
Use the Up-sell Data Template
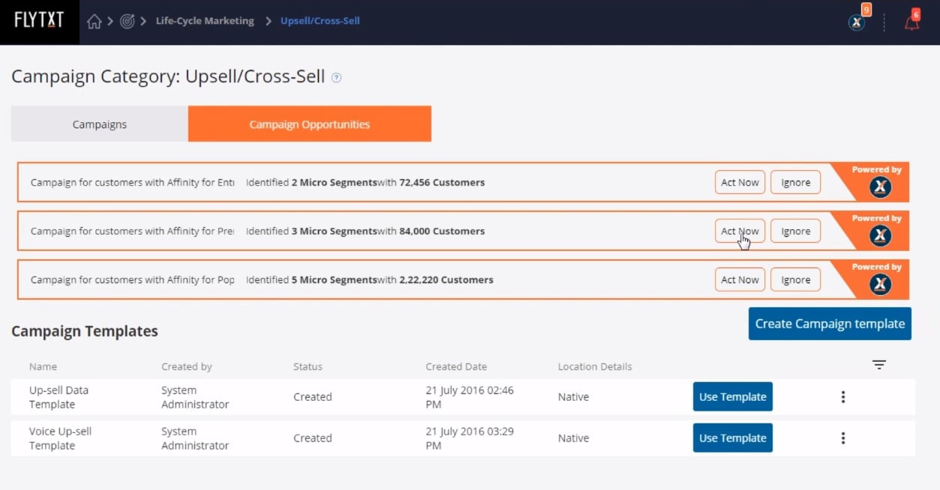click(732, 397)
